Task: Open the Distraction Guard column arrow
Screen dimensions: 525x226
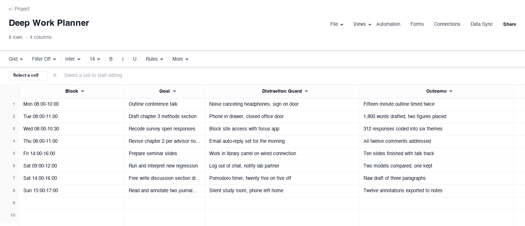Action: tap(306, 92)
